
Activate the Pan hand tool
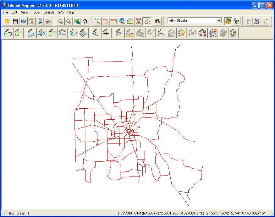pyautogui.click(x=106, y=21)
